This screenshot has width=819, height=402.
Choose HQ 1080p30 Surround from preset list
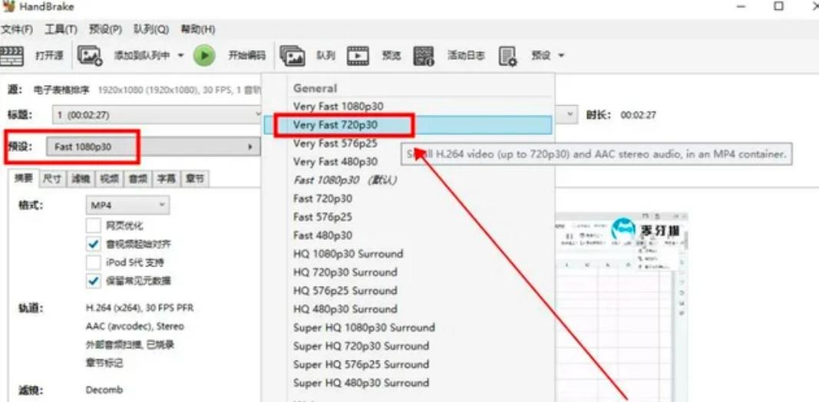tap(348, 254)
